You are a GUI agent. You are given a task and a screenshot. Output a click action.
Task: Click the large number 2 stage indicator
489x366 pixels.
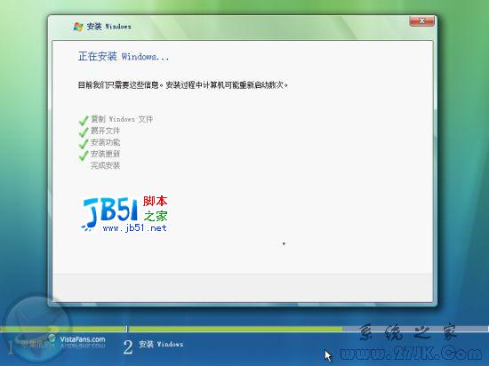(x=128, y=347)
